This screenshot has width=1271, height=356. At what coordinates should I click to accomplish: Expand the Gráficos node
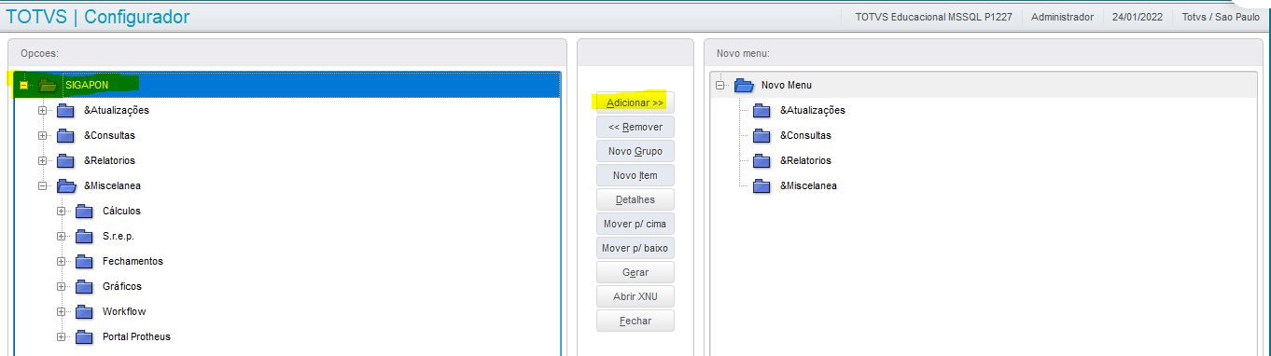pyautogui.click(x=62, y=287)
